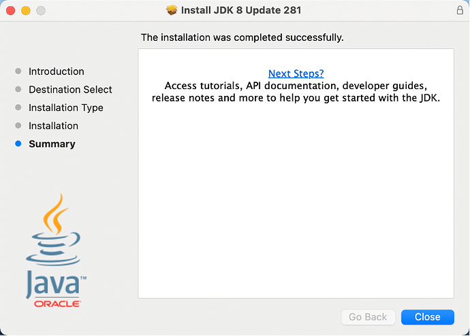470x336 pixels.
Task: Click the lock icon in the title bar
Action: pos(459,11)
